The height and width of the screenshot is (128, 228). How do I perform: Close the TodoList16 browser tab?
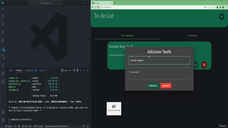[x=111, y=3]
